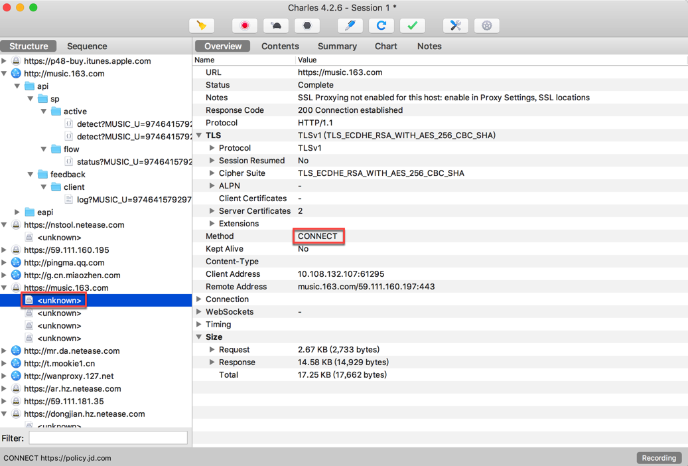Select <unknown> under https://nstool.netease.com
Image resolution: width=688 pixels, height=466 pixels.
(x=59, y=237)
